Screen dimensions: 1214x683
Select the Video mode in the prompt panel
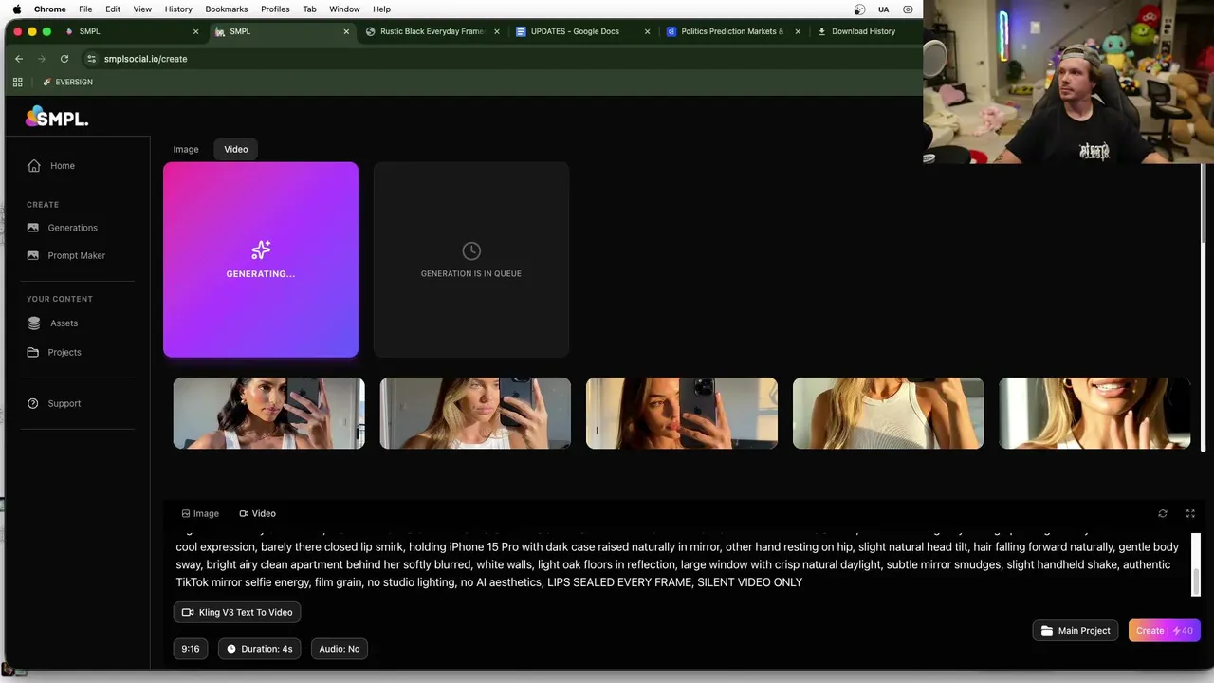tap(257, 513)
